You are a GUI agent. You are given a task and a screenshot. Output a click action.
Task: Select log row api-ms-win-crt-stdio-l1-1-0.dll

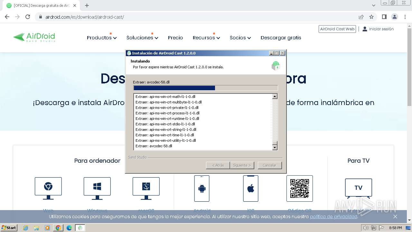165,124
